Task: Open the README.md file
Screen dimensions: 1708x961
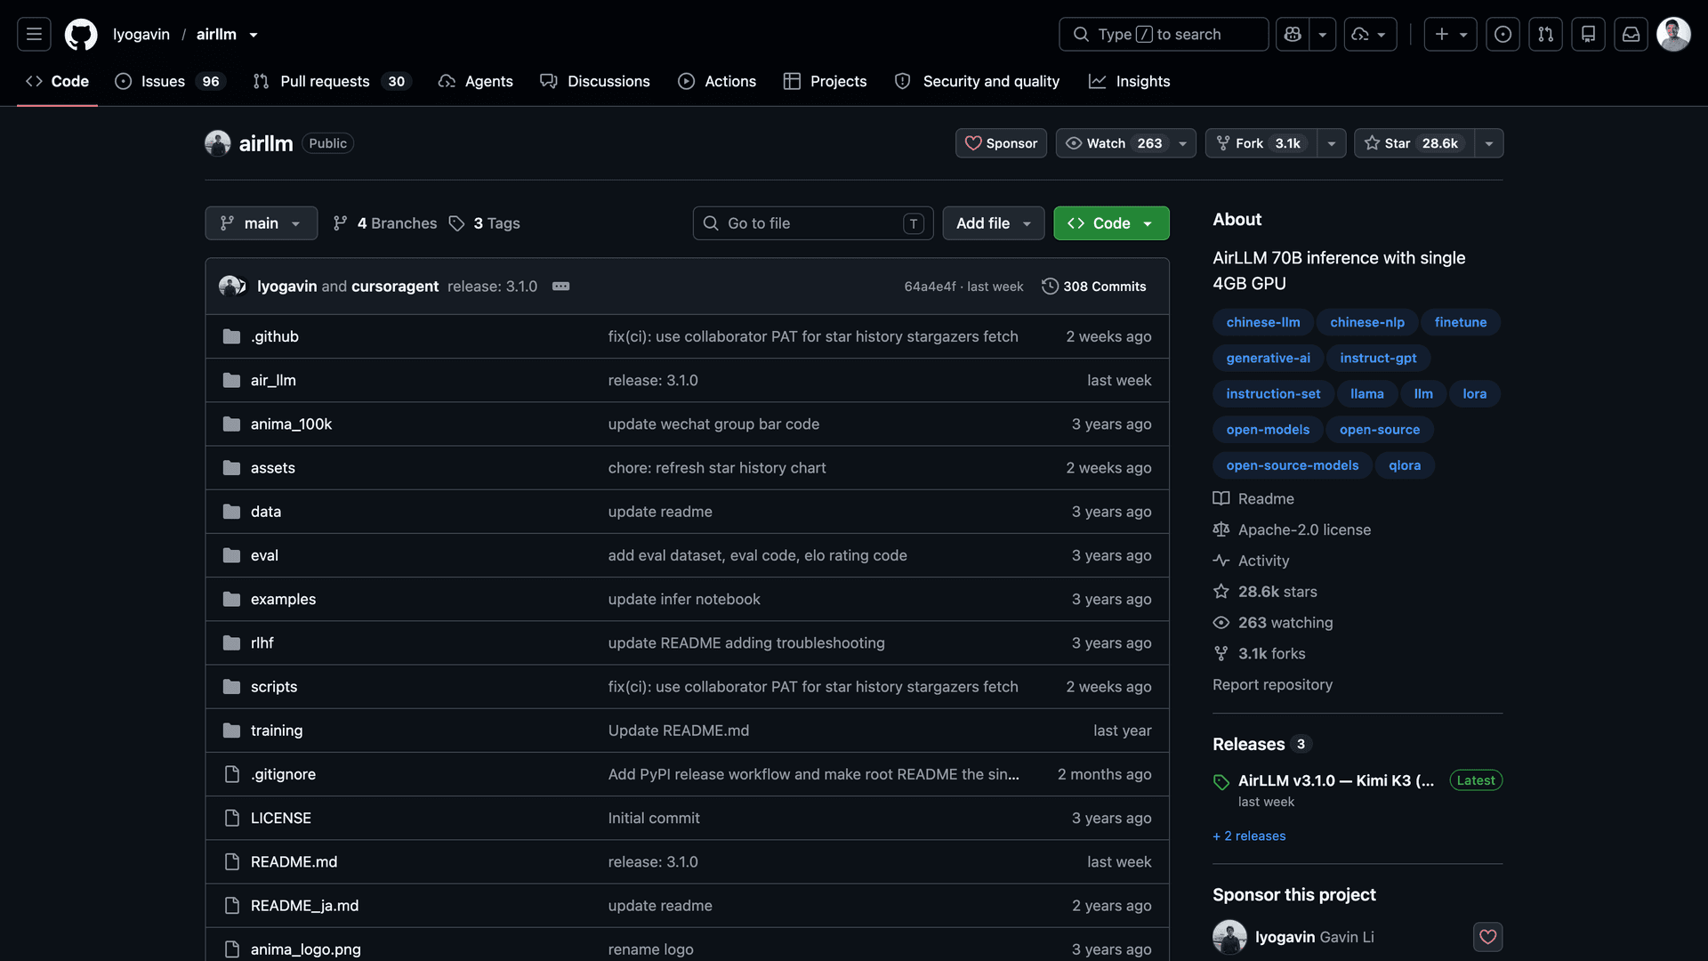Action: tap(294, 862)
